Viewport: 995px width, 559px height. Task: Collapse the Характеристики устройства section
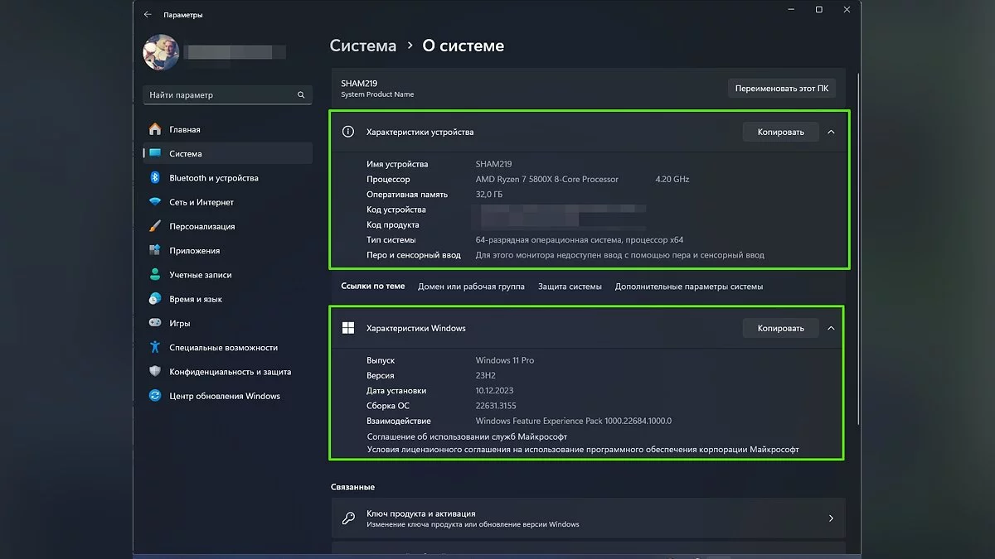click(x=831, y=132)
